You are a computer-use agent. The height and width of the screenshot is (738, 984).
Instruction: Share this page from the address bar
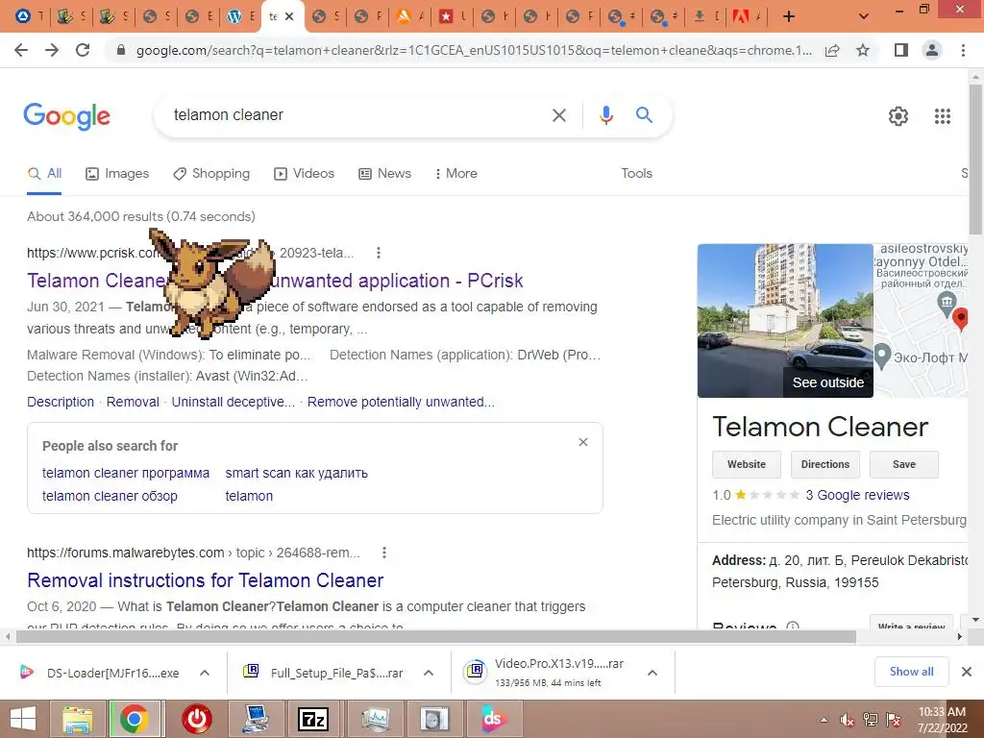click(x=832, y=50)
